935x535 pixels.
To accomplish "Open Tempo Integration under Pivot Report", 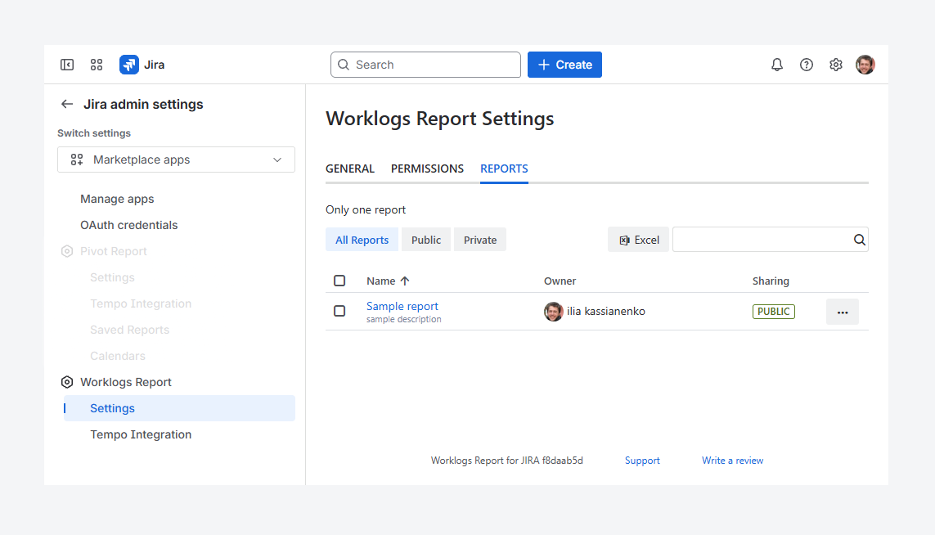I will (141, 303).
